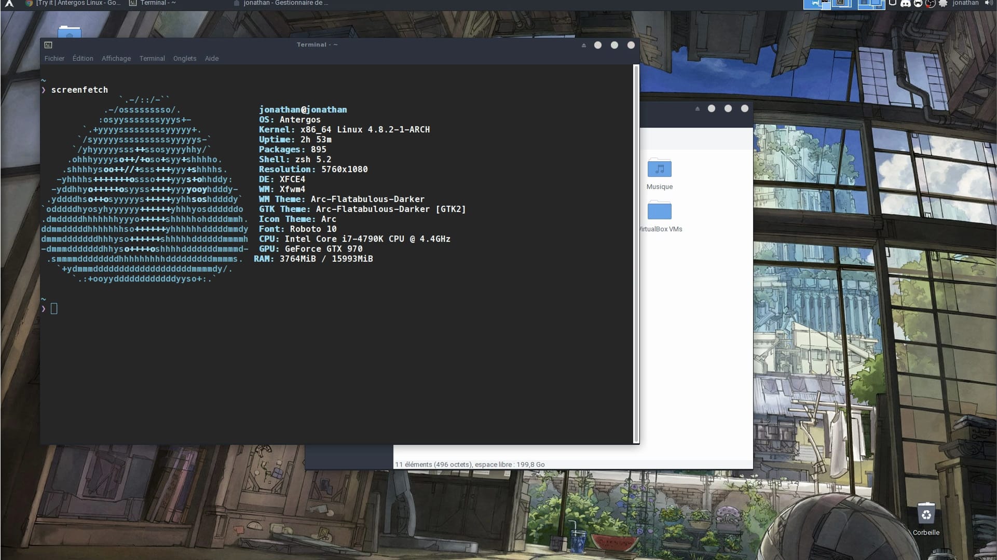Minimize the Terminal window
Screen dimensions: 997x560
pos(598,45)
